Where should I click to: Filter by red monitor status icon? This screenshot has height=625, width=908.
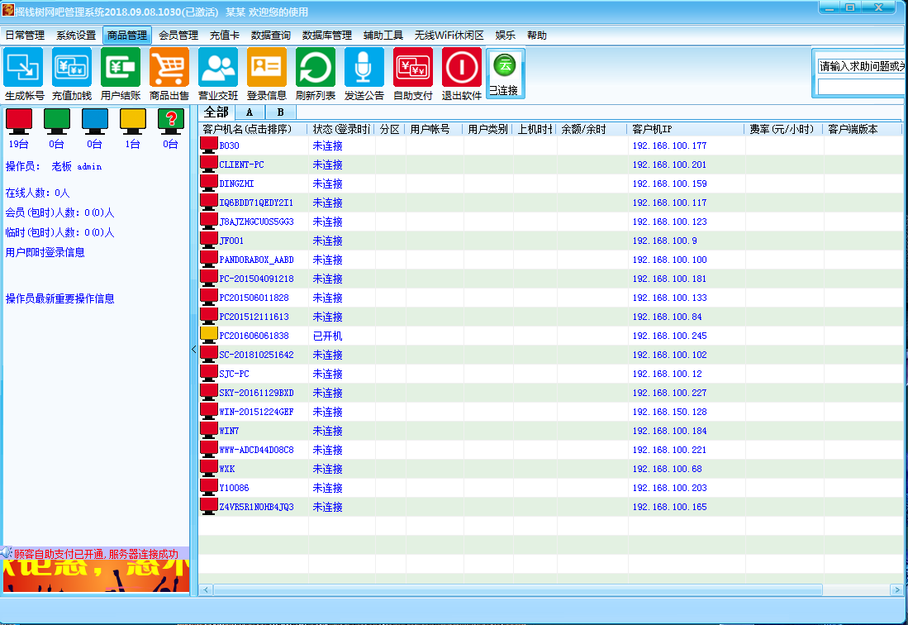(19, 122)
